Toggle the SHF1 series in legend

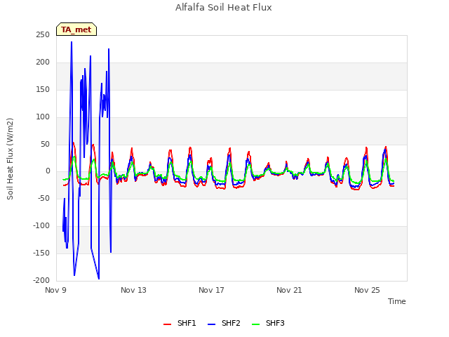click(180, 323)
